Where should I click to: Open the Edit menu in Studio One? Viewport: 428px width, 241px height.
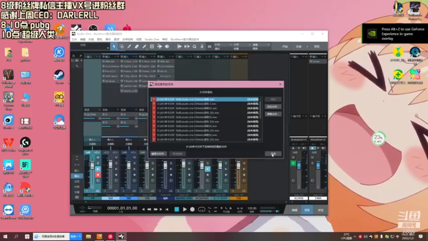83,39
